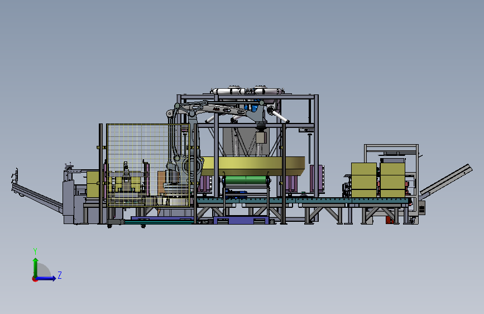Screen dimensions: 484x314
Task: Select the inclined conveyor at the right end
Action: [445, 180]
